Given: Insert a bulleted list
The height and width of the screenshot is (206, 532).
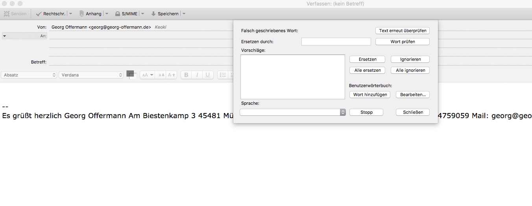Looking at the screenshot, I should coord(223,75).
